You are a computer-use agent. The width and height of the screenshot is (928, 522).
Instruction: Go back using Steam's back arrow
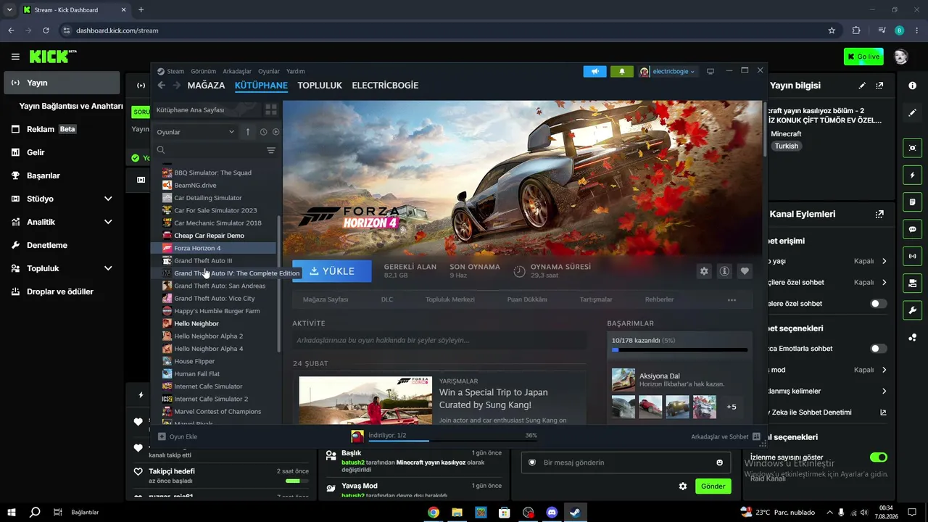click(x=162, y=86)
